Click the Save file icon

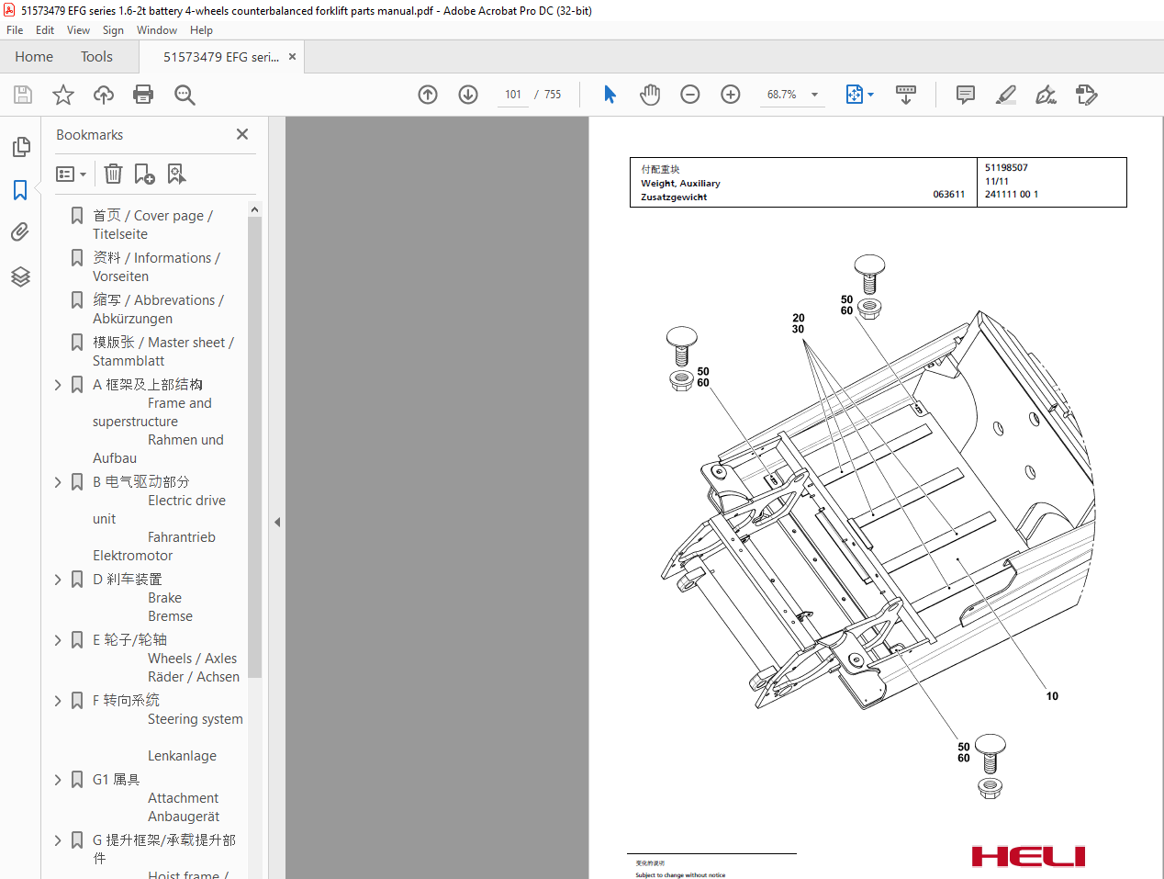[23, 95]
